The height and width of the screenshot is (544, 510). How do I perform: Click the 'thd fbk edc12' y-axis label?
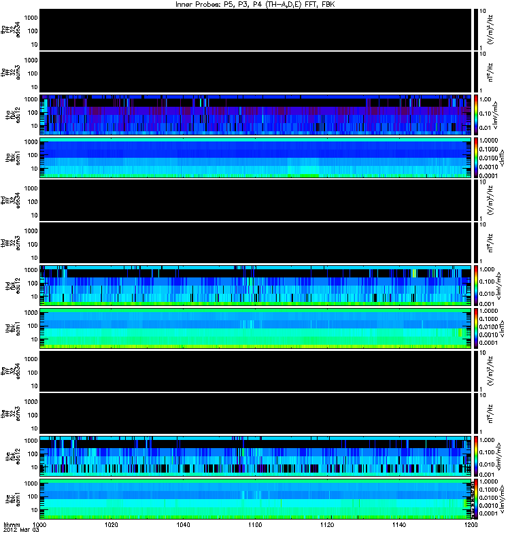click(x=13, y=286)
